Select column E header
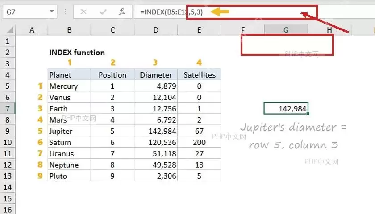The width and height of the screenshot is (375, 214). 199,30
